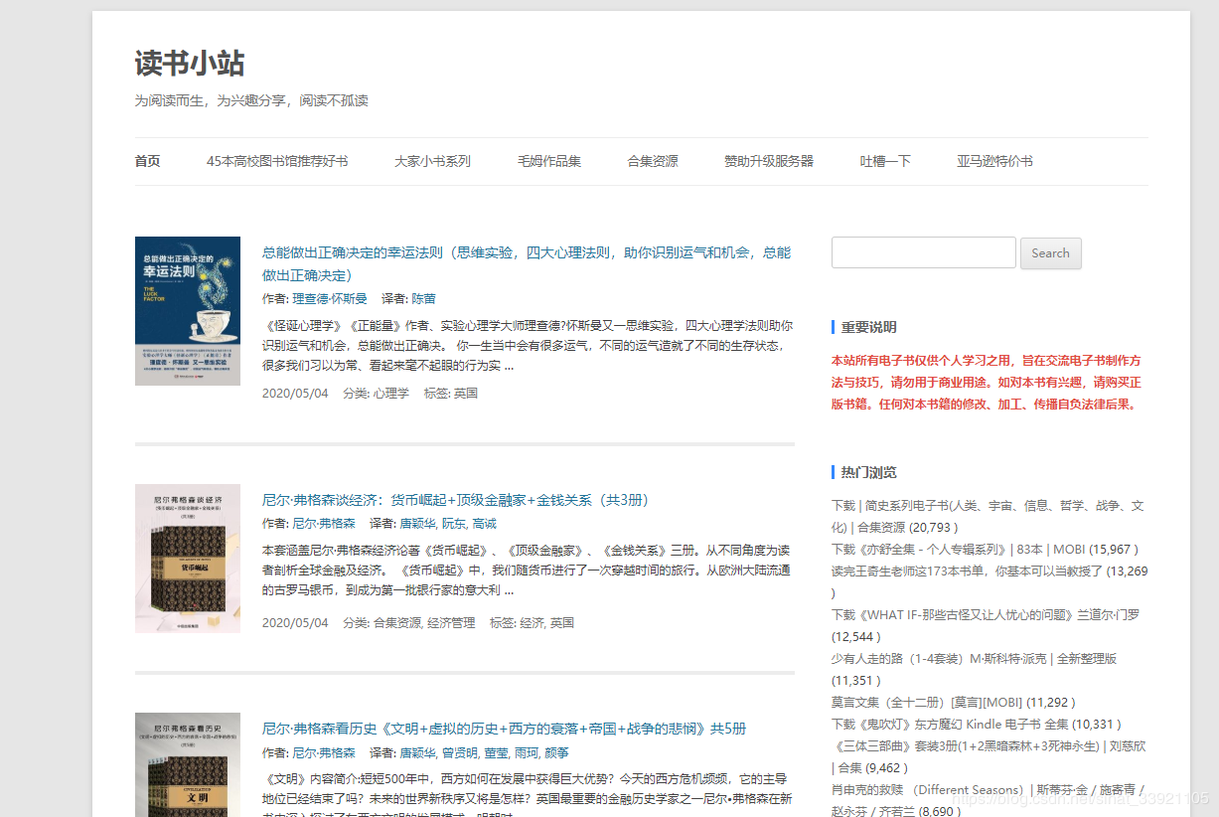Go to the 首页 menu item
The image size is (1219, 817).
point(147,161)
